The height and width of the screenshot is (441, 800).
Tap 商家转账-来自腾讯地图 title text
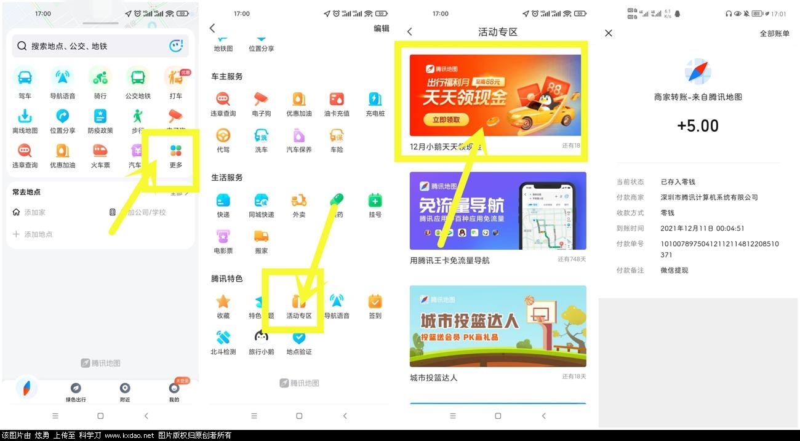[698, 97]
